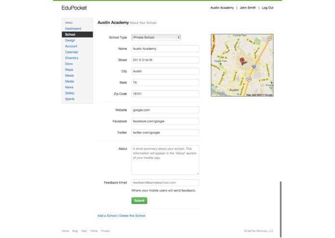This screenshot has height=238, width=335.
Task: Open Calendar from the menu
Action: pos(71,52)
